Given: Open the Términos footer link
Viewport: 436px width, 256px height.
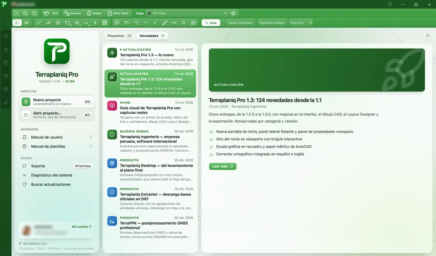Looking at the screenshot, I should 54,248.
